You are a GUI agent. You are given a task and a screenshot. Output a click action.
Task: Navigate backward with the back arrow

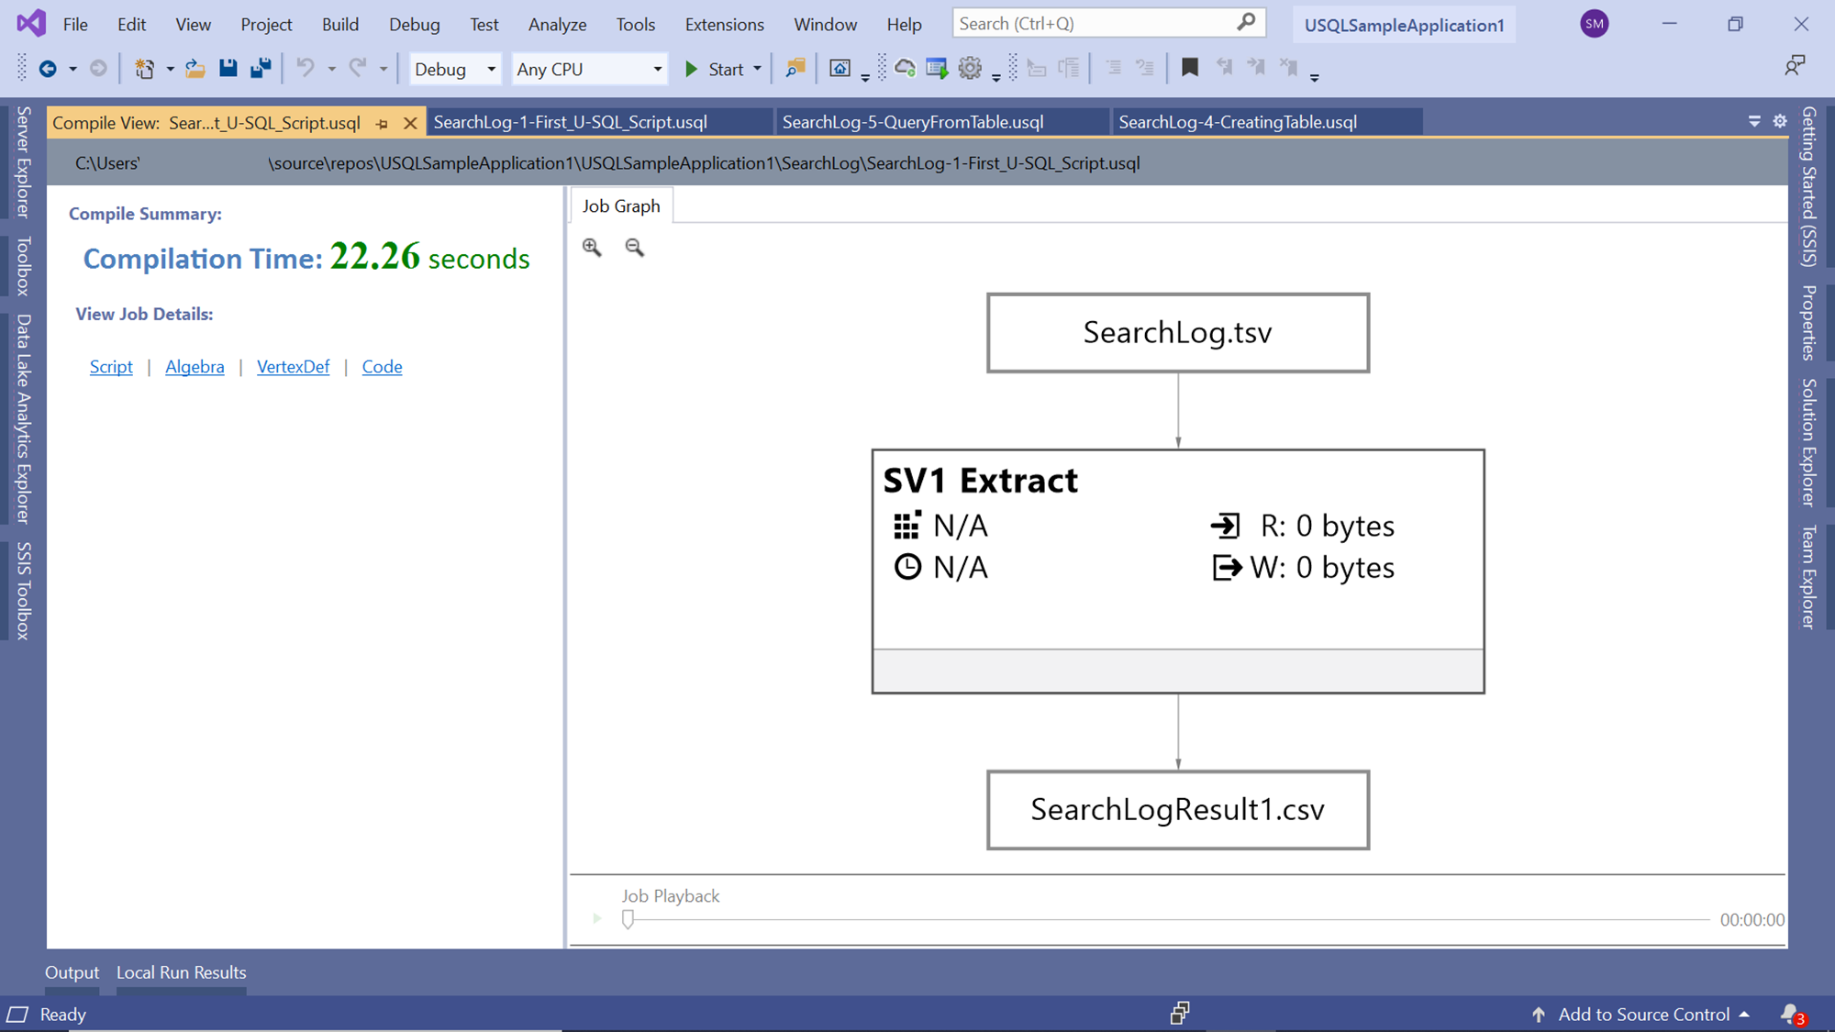[x=48, y=68]
